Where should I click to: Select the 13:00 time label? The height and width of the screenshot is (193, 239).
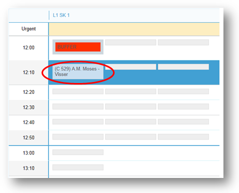(29, 153)
